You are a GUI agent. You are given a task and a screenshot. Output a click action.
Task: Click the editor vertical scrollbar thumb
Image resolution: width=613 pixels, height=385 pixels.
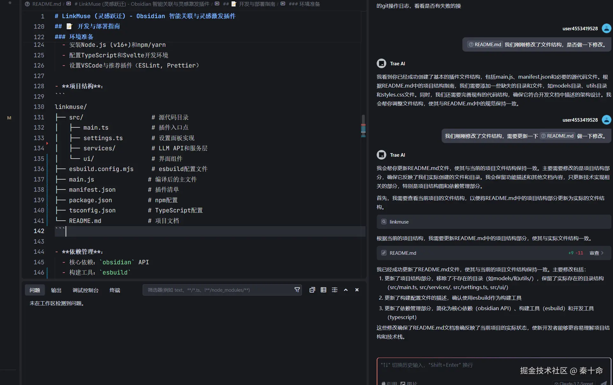(363, 126)
